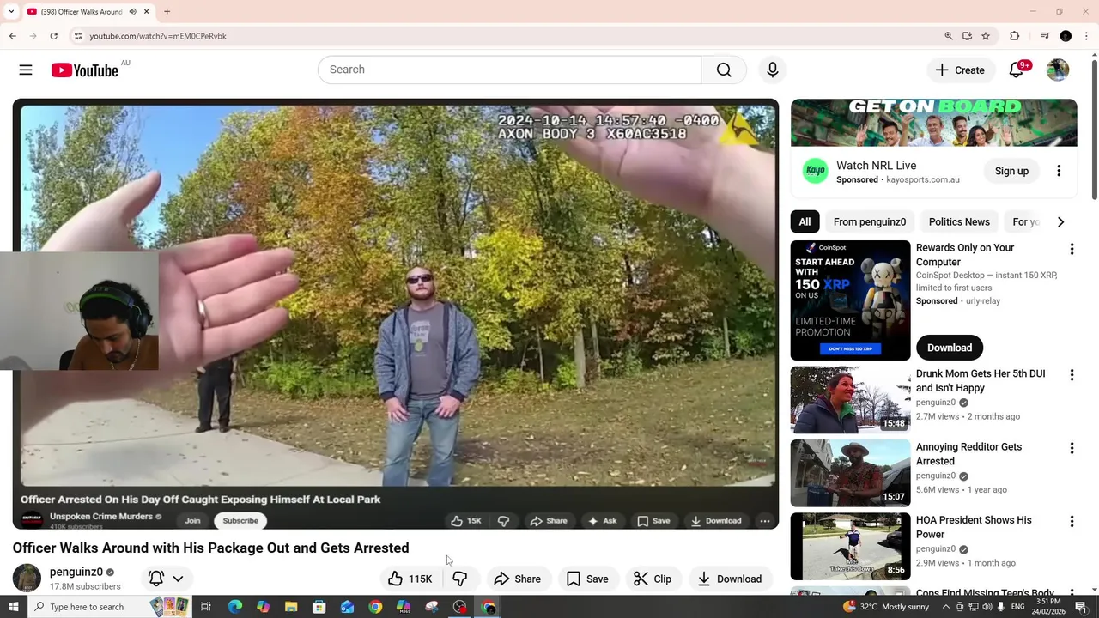Click the browser address bar URL
Viewport: 1099px width, 618px height.
click(158, 36)
